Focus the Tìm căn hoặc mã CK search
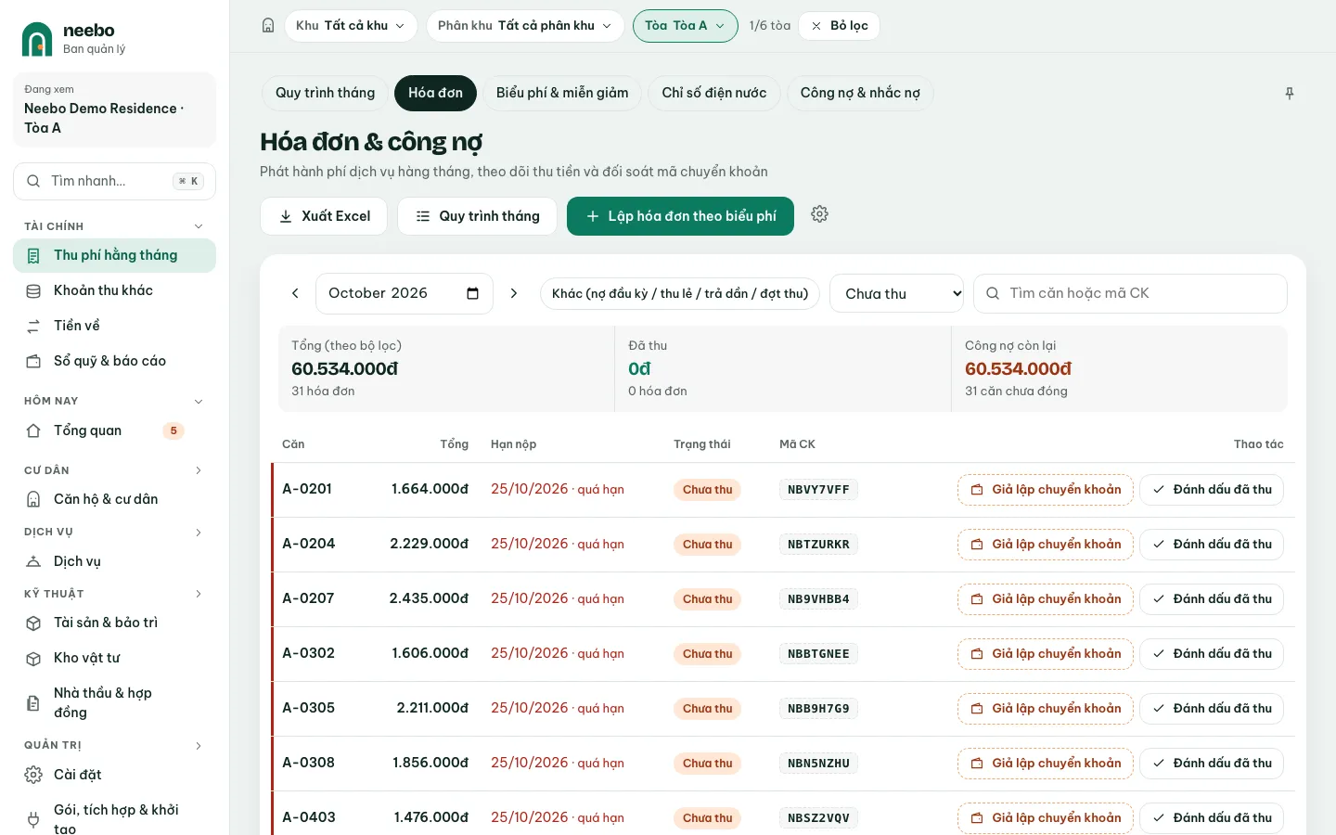The height and width of the screenshot is (835, 1336). point(1130,293)
